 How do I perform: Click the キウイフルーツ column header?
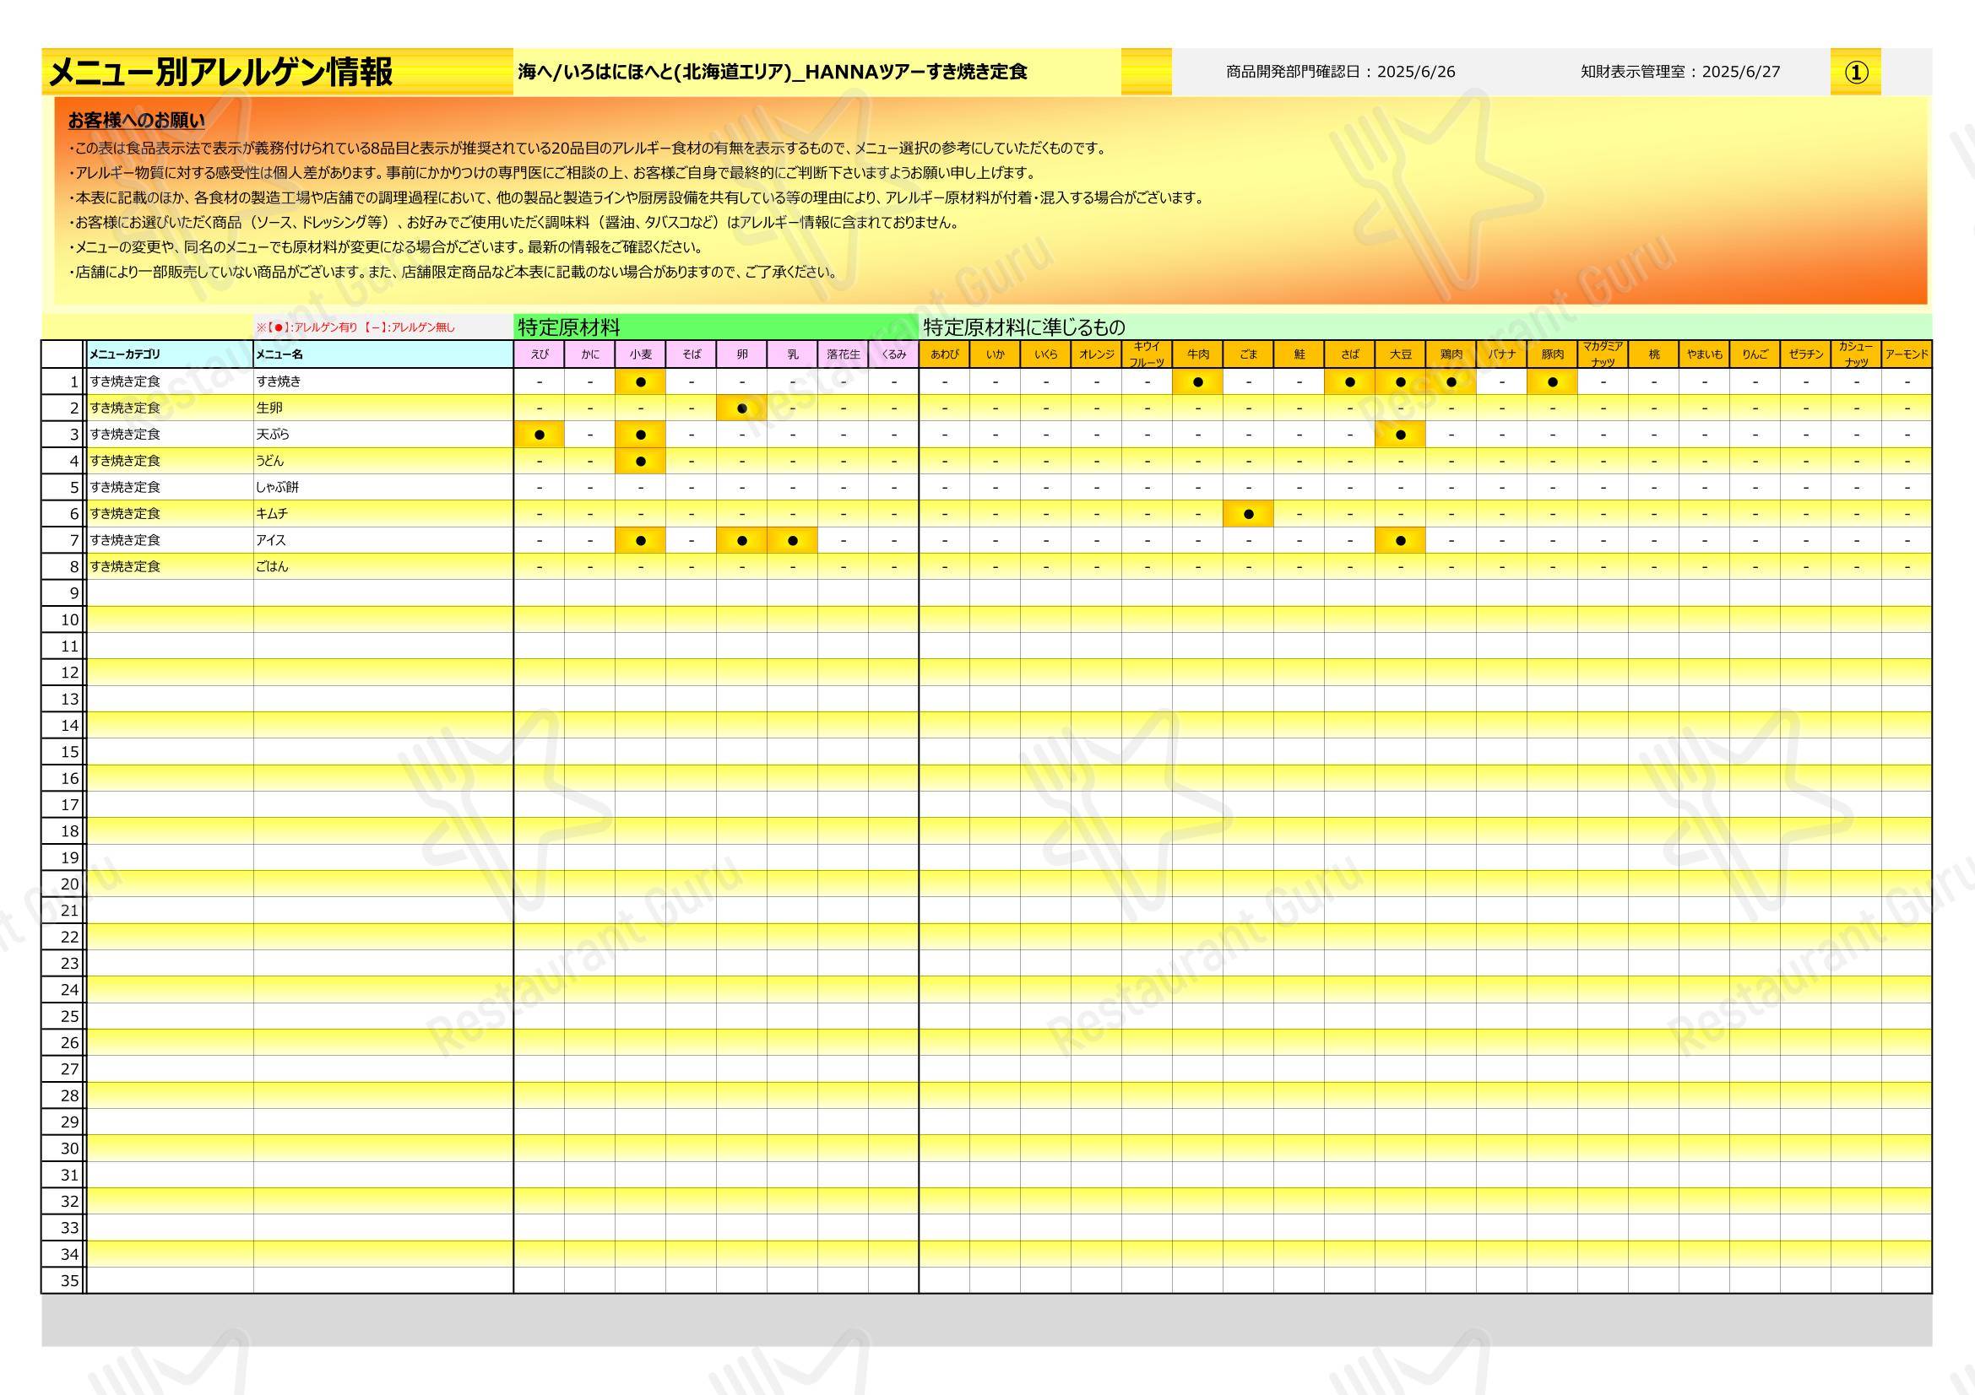point(1148,354)
